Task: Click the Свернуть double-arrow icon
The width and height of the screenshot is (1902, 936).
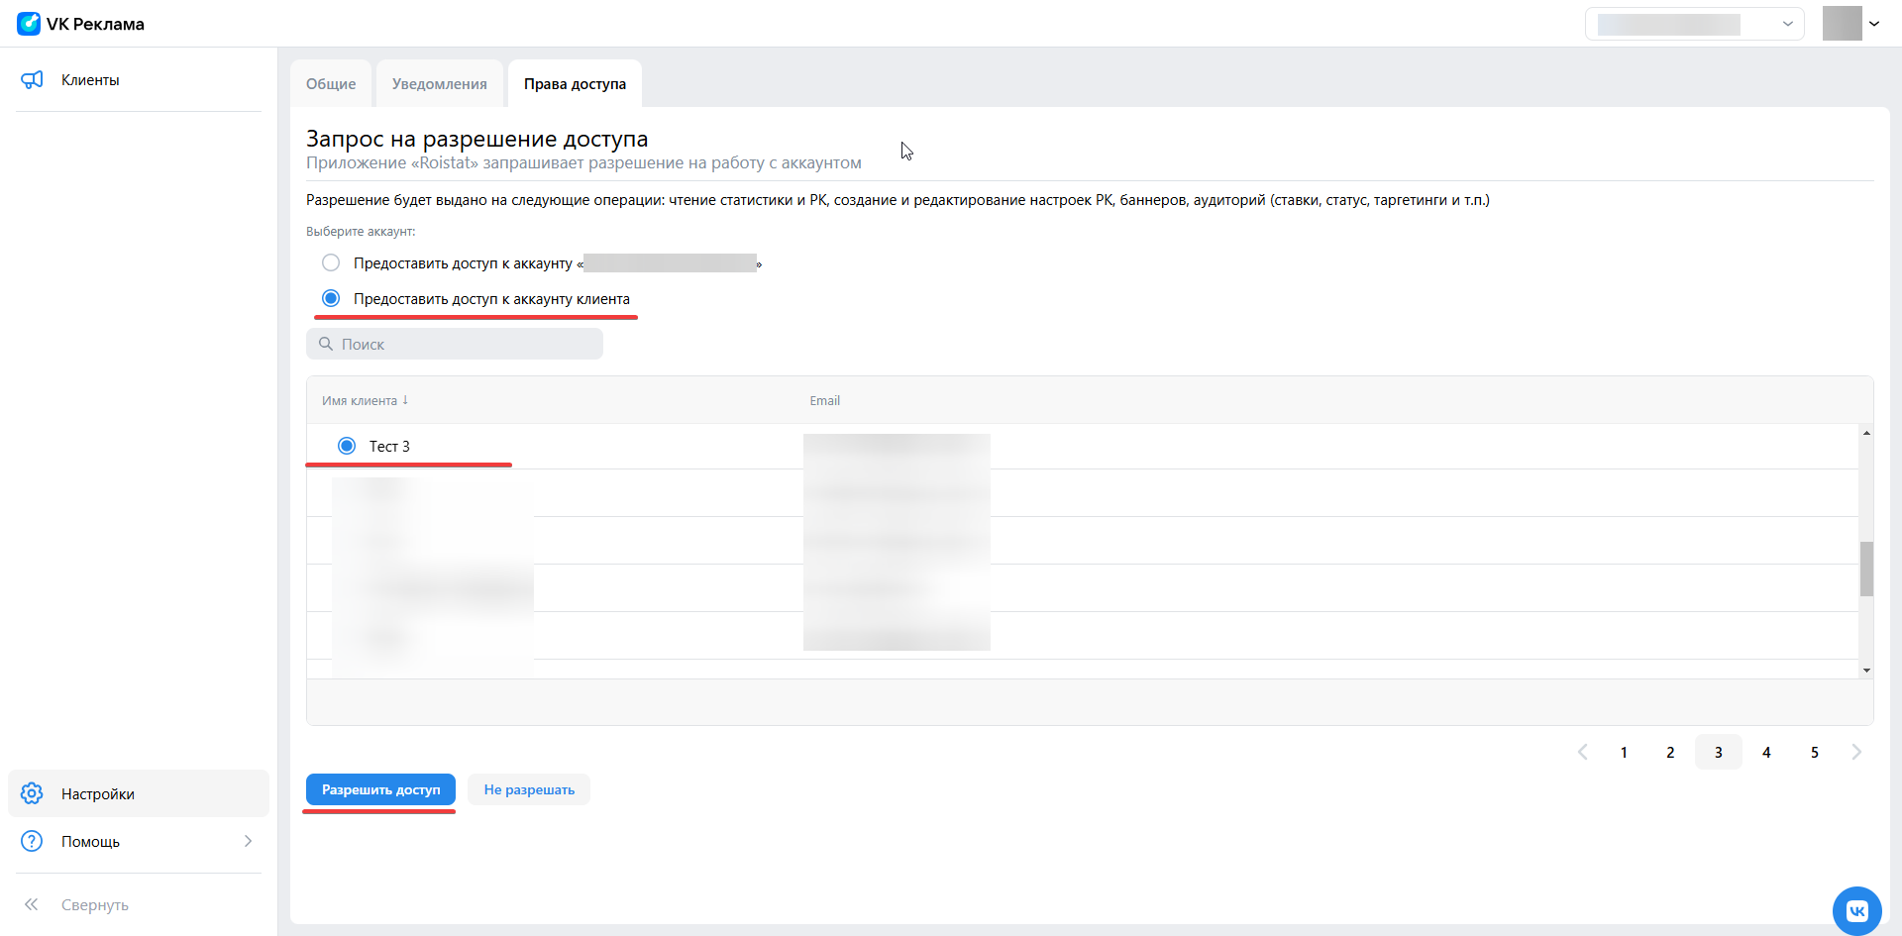Action: [x=32, y=904]
